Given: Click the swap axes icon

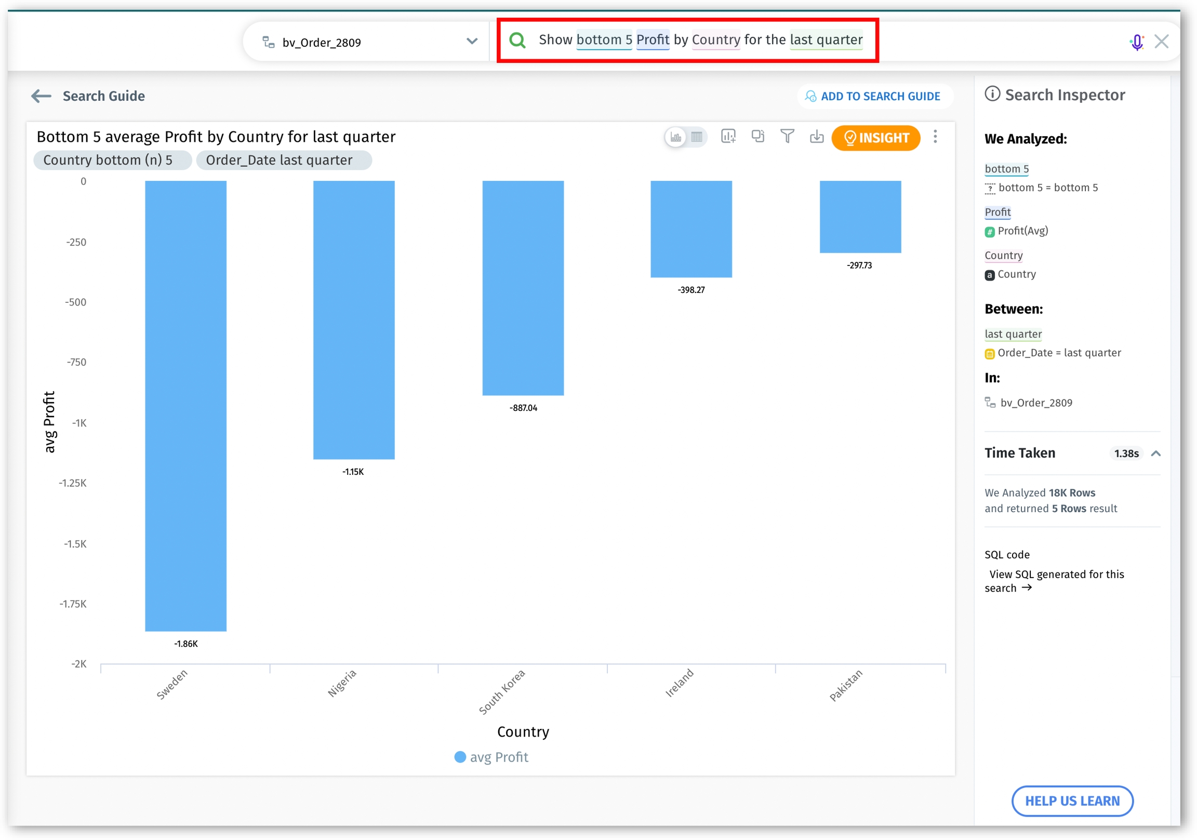Looking at the screenshot, I should 757,137.
